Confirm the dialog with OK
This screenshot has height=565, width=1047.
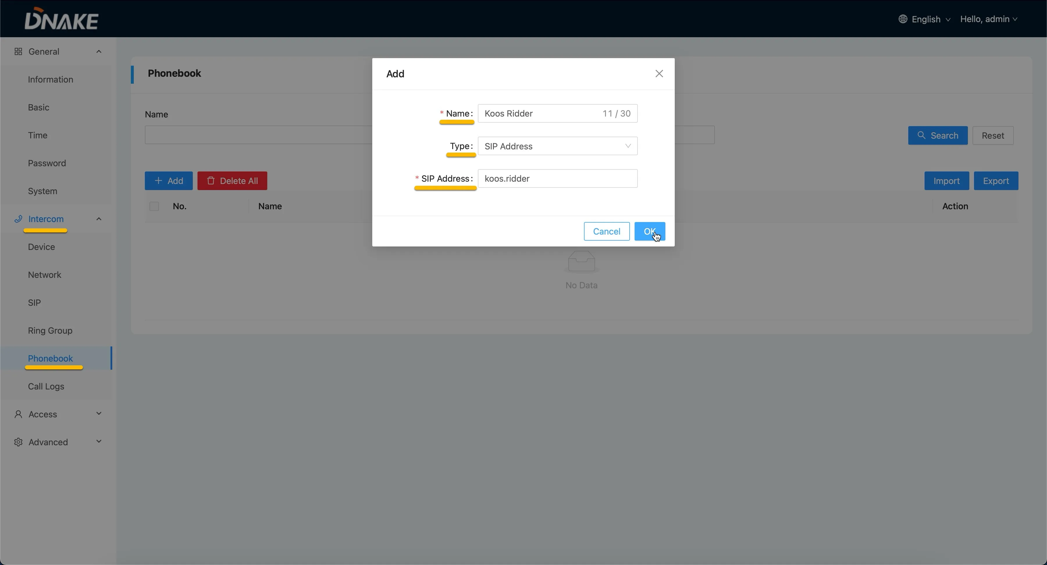649,232
